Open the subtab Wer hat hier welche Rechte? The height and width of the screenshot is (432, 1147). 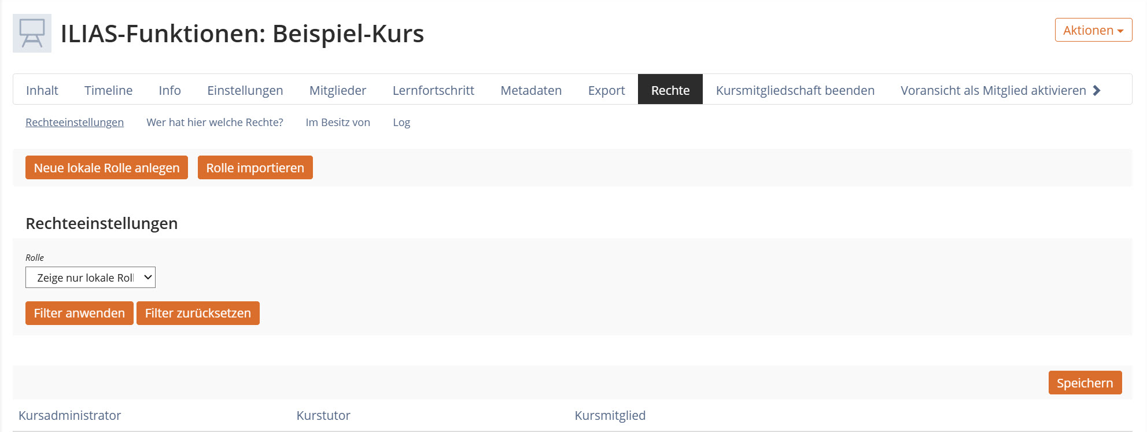pos(215,122)
